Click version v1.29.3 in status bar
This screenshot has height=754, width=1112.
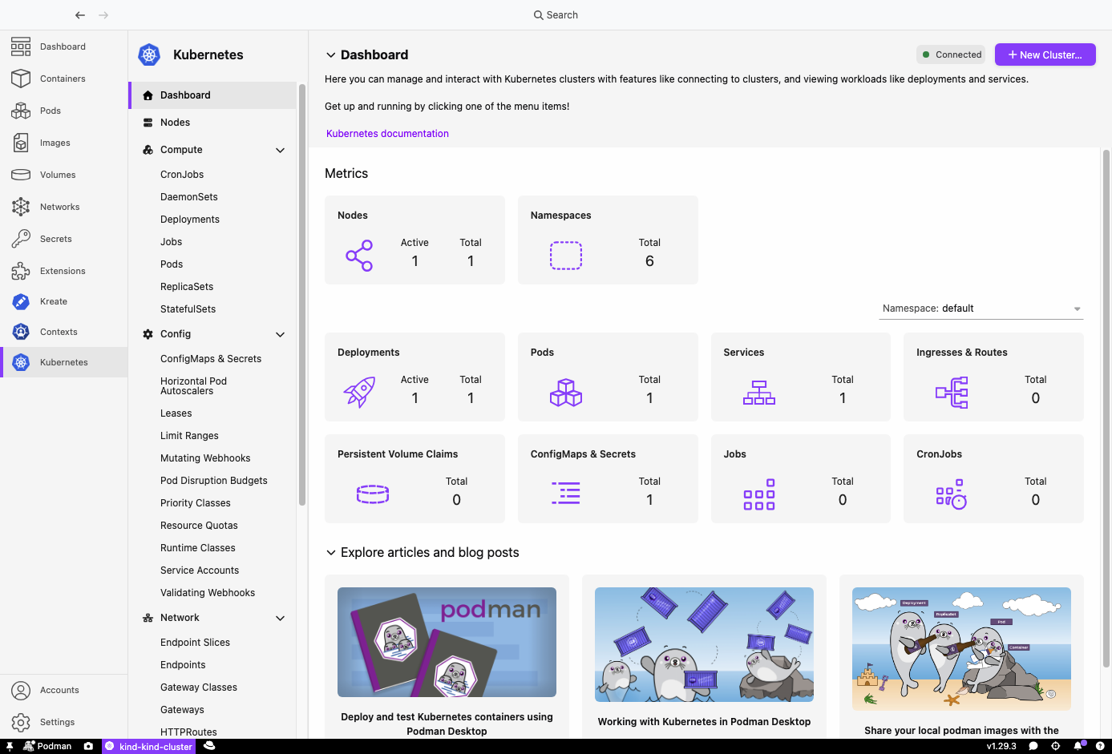(1001, 746)
